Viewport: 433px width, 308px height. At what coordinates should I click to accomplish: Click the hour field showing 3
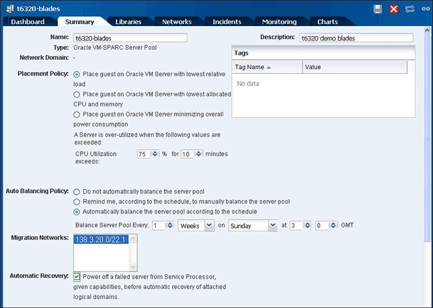296,226
